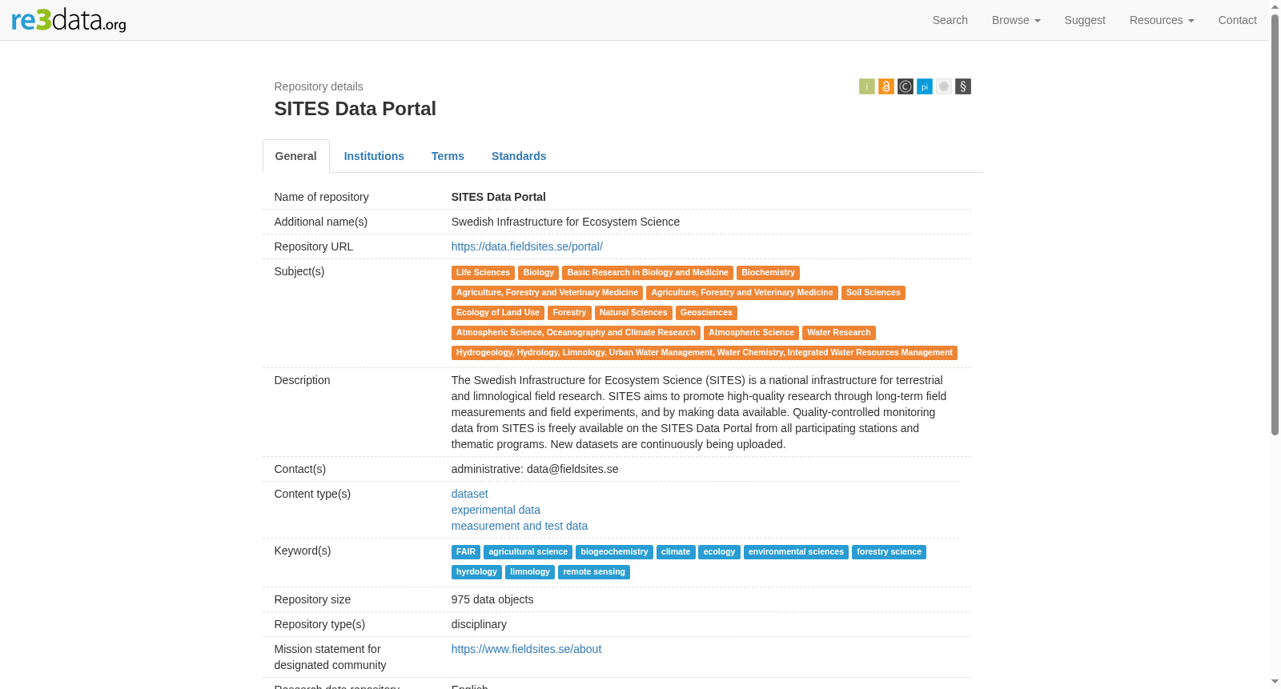Click the SITES Data Portal page heading
This screenshot has width=1281, height=689.
(x=355, y=109)
